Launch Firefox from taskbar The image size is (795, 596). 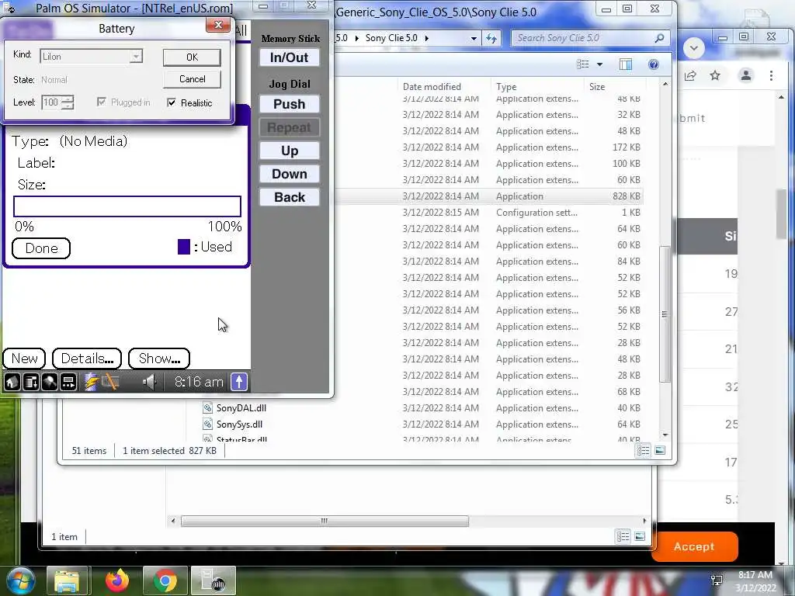pos(117,580)
